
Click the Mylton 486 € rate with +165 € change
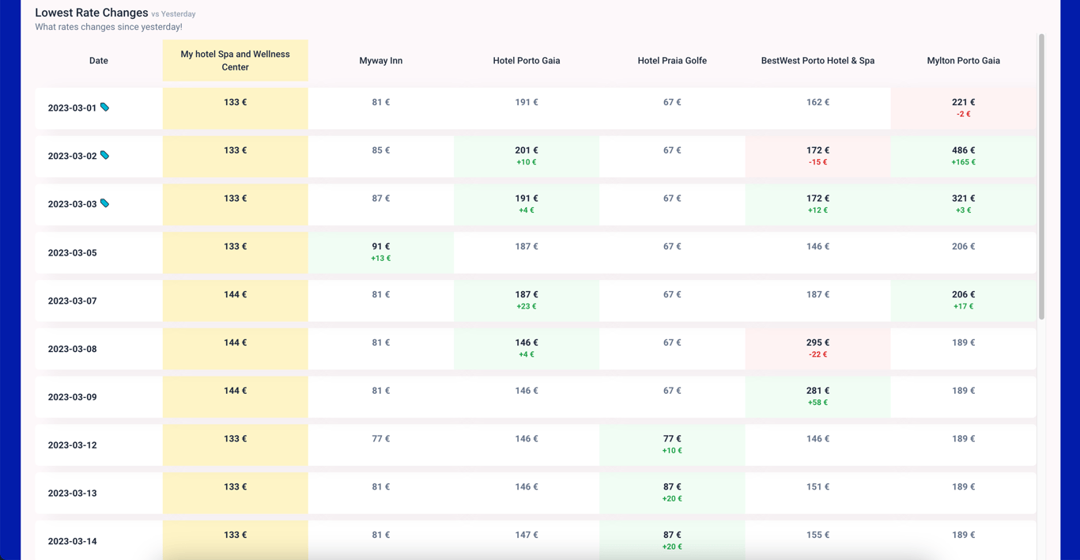963,157
